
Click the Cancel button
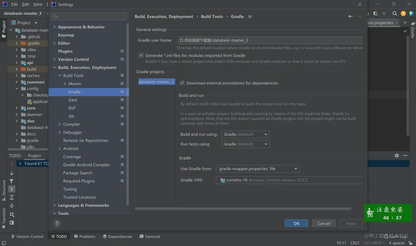pyautogui.click(x=324, y=223)
